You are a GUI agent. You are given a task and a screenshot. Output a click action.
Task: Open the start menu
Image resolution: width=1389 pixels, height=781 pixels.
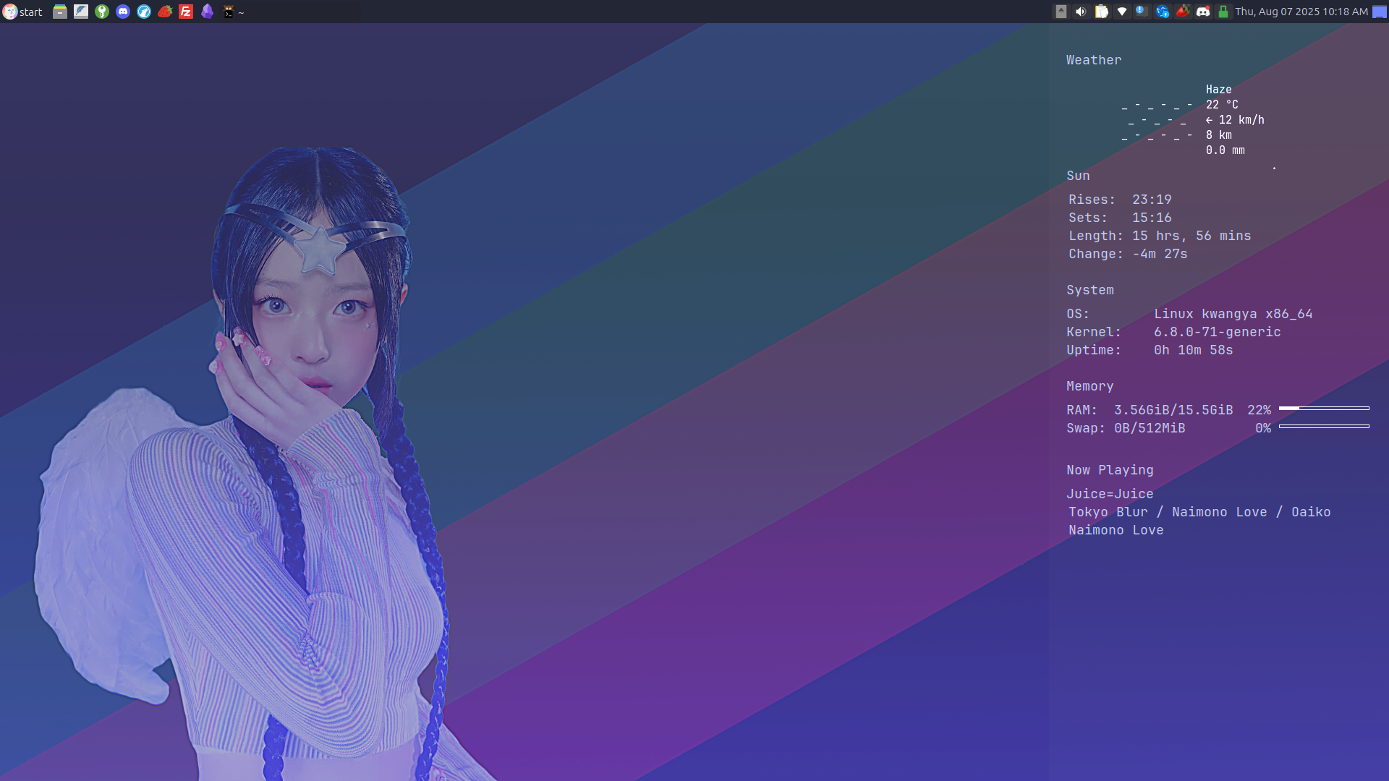(x=23, y=12)
